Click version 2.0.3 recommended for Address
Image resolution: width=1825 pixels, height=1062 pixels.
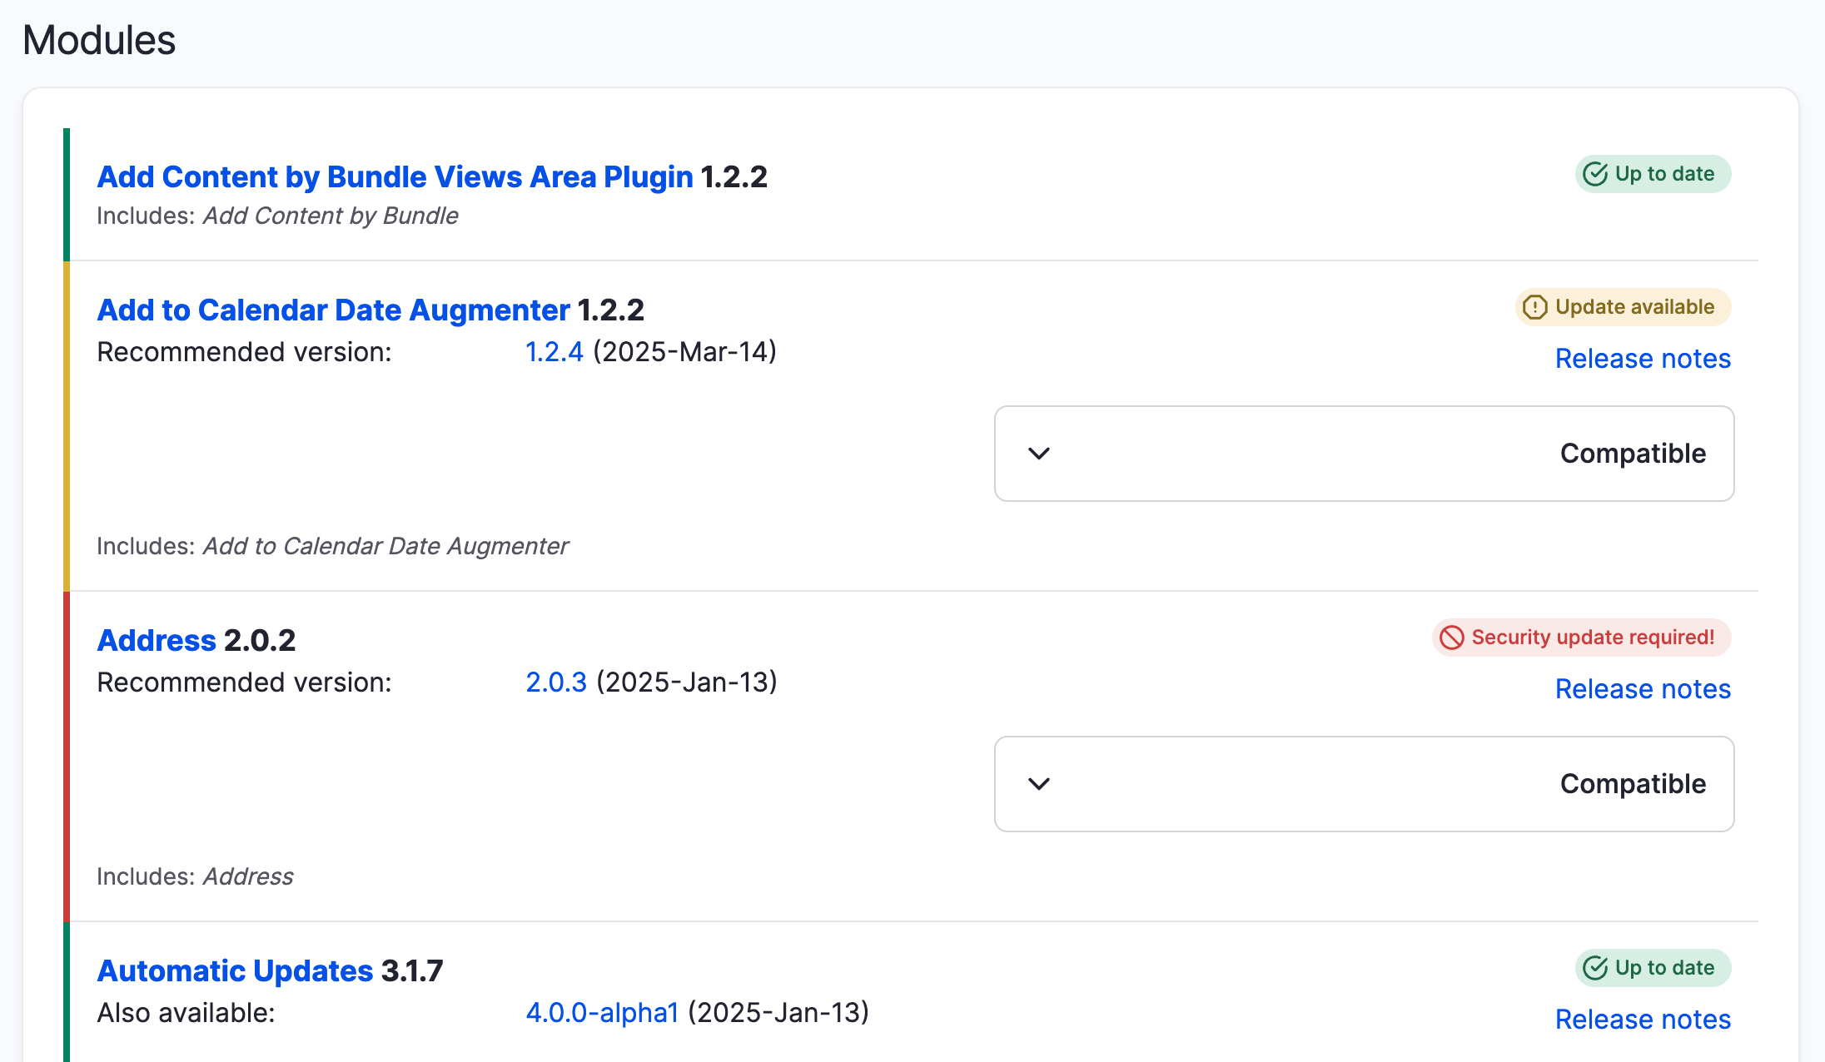555,682
